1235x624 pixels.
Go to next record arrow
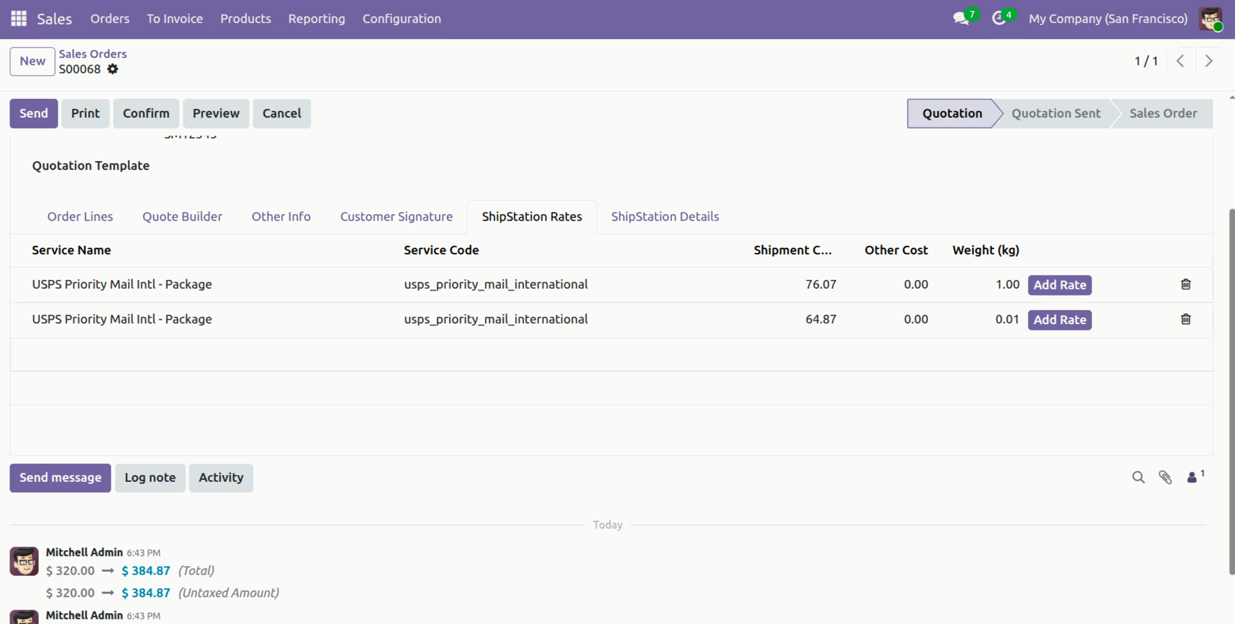click(x=1209, y=61)
